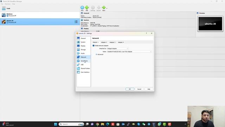Click Display section header in details pane

(x=86, y=29)
